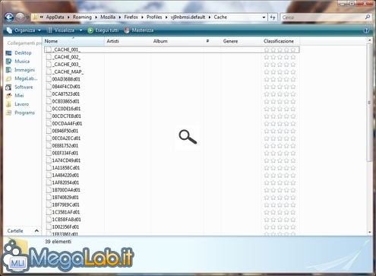The height and width of the screenshot is (276, 376).
Task: Click the Cerca search field
Action: (x=322, y=17)
